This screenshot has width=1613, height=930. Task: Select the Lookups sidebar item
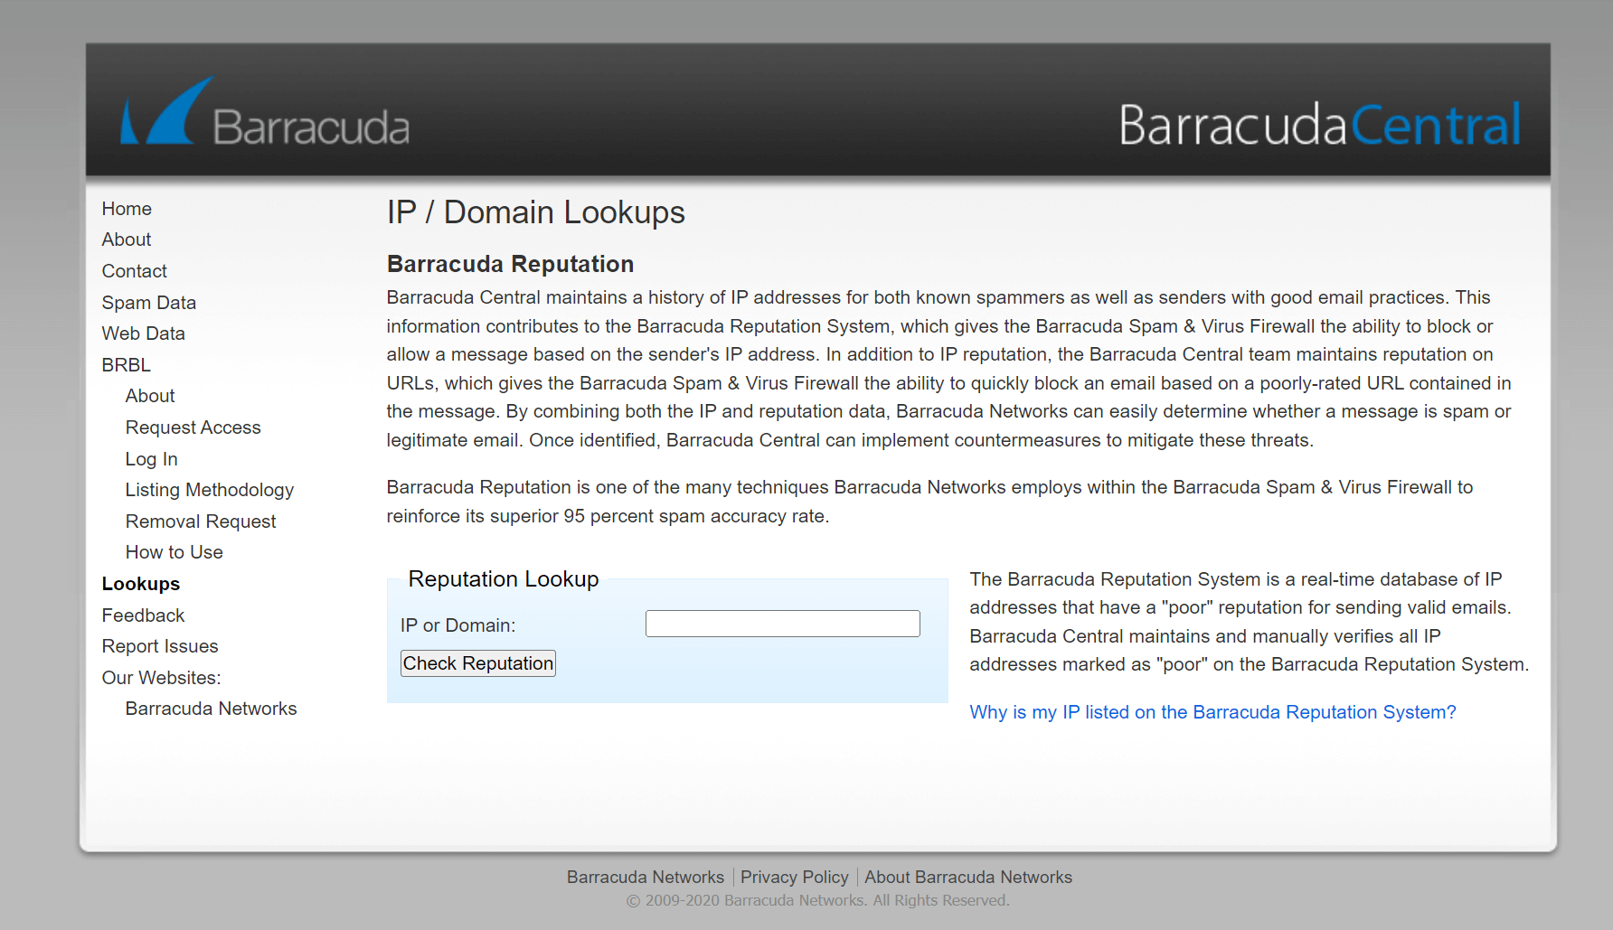coord(141,584)
